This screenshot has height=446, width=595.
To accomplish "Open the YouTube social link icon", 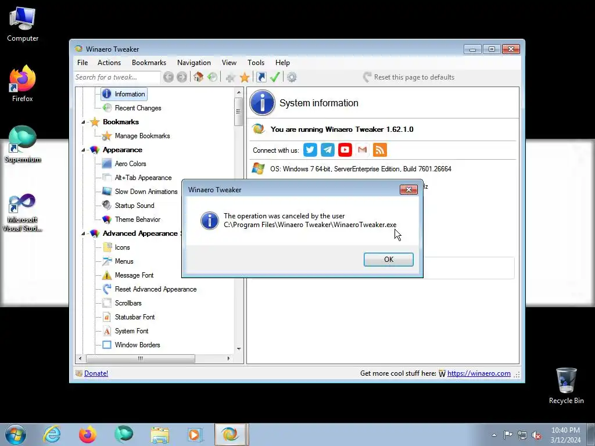I will pyautogui.click(x=345, y=150).
